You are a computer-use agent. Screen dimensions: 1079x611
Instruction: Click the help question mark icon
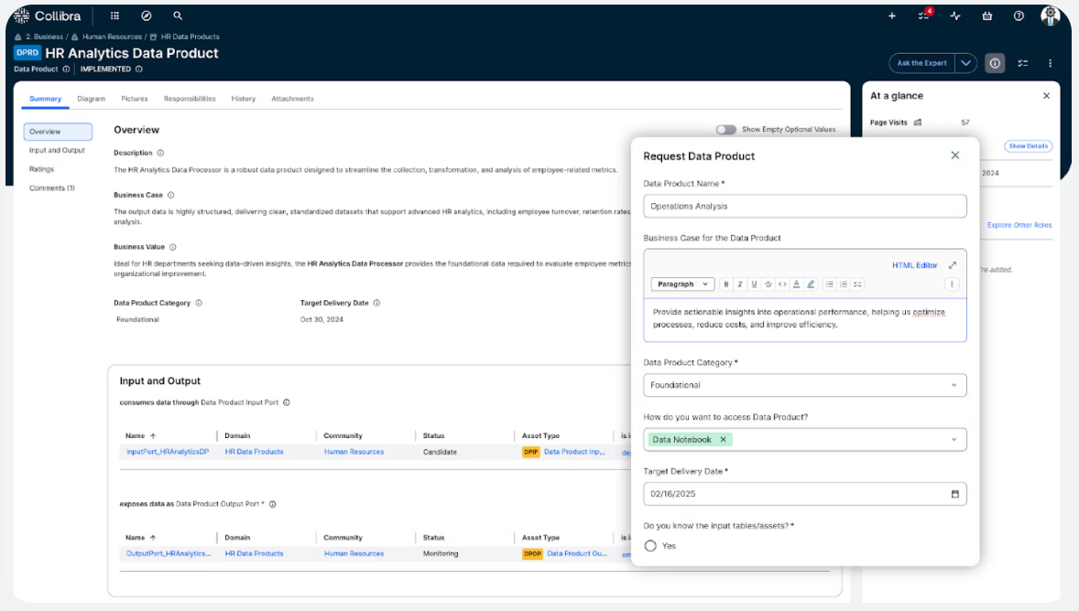1019,16
